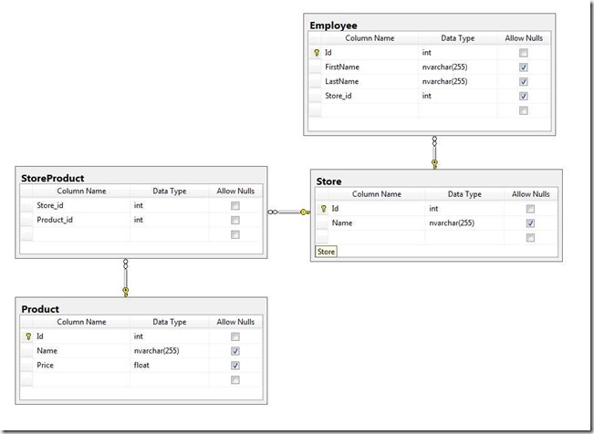This screenshot has width=594, height=434.
Task: Click Column Name header in StoreProduct table
Action: 81,191
